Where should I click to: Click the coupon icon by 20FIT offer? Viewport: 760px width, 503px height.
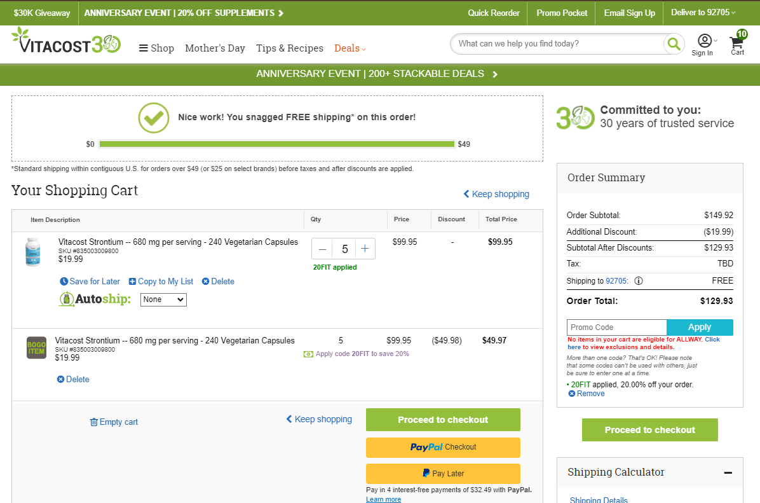tap(308, 354)
